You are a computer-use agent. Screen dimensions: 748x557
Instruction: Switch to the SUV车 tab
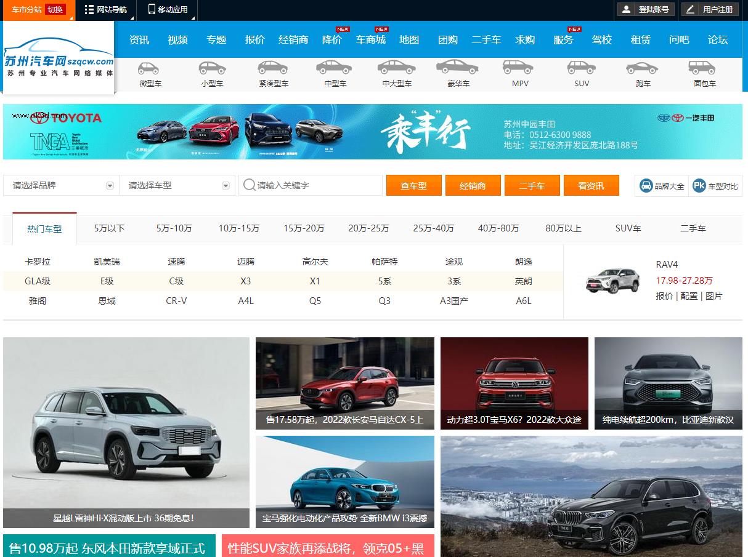[628, 228]
